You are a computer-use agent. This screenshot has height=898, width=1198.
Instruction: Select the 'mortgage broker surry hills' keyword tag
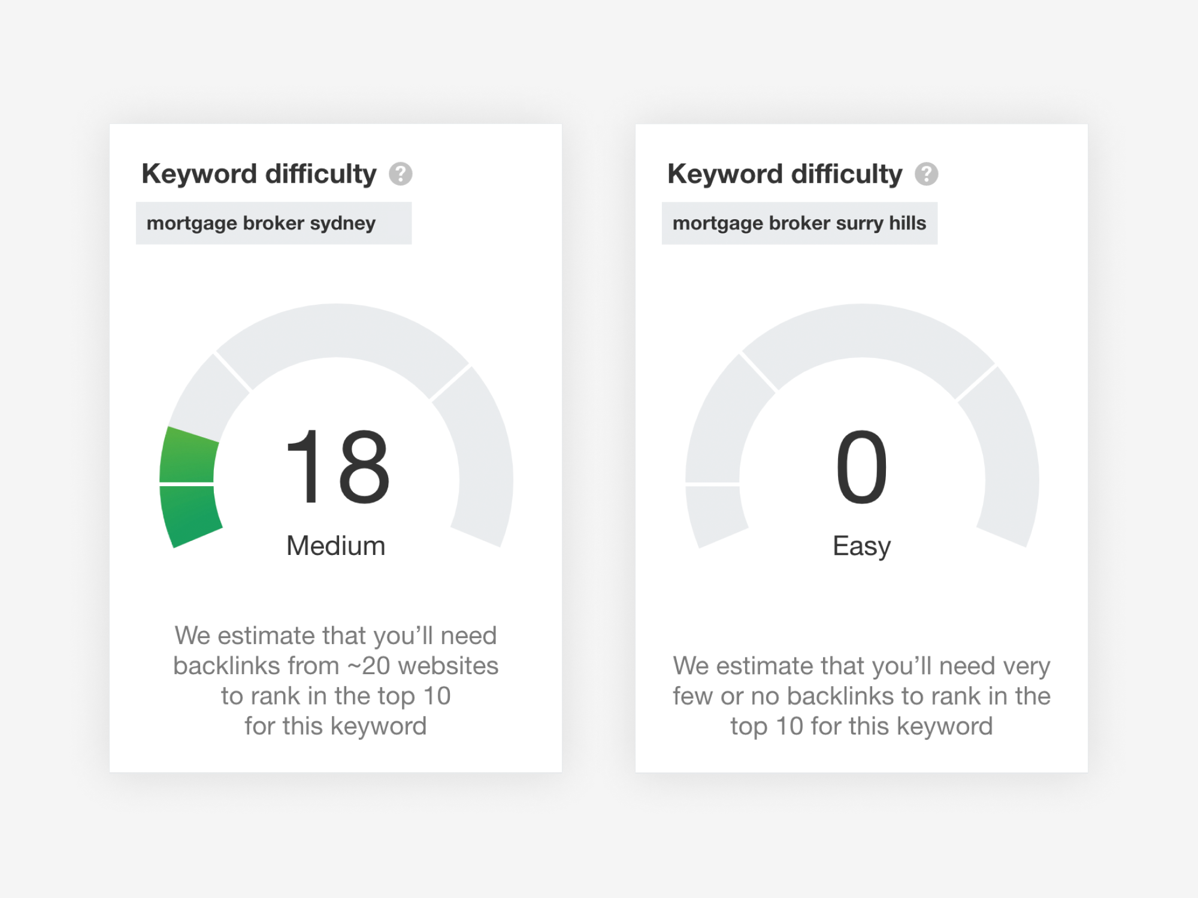799,223
